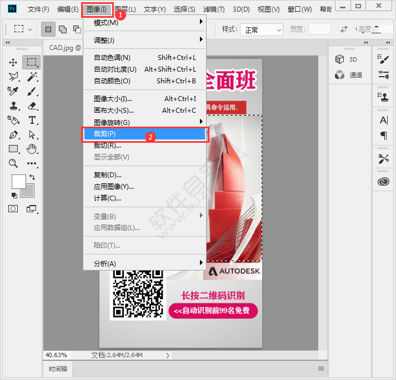Choose 复制(D)... menu entry
396x380 pixels.
tap(145, 175)
